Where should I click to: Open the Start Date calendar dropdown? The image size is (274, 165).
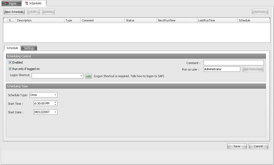click(55, 112)
